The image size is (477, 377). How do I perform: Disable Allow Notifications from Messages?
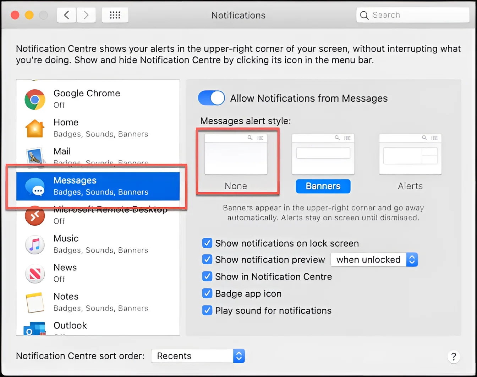[x=211, y=98]
